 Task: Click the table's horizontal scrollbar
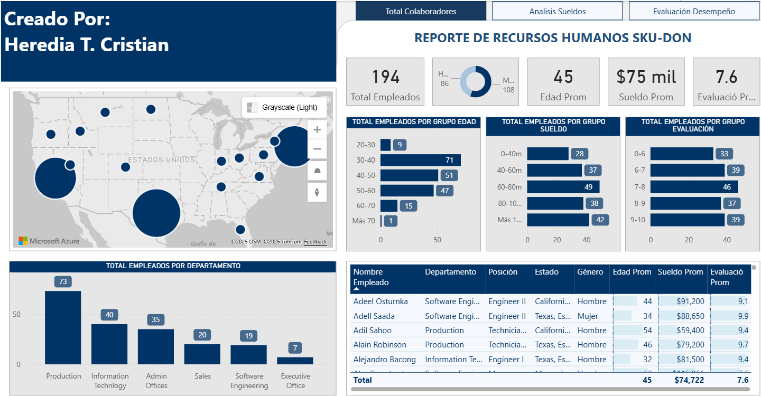pyautogui.click(x=550, y=389)
